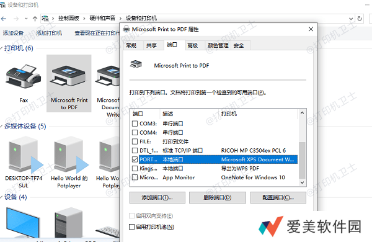Screen dimensions: 372x242
Task: Collapse the 多媒体设备 (5) group
Action: tap(1, 126)
